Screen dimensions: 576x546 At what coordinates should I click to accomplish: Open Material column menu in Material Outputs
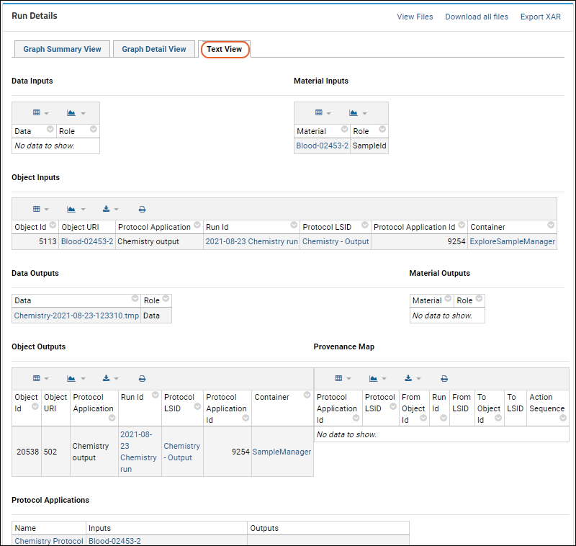pos(448,298)
